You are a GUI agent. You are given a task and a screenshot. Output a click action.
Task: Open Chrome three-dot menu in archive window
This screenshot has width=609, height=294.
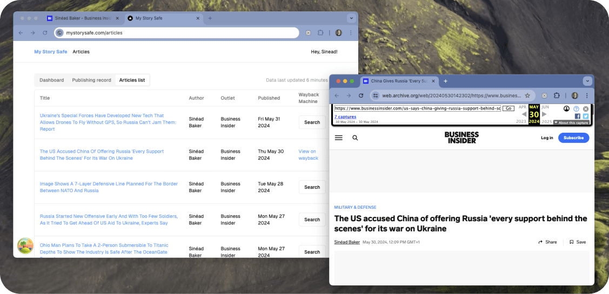click(587, 95)
